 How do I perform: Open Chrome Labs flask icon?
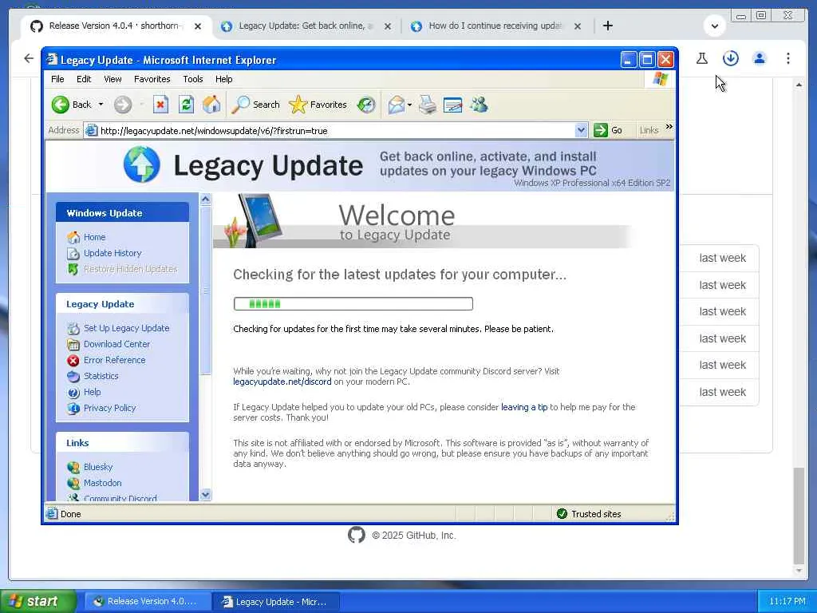pyautogui.click(x=702, y=58)
